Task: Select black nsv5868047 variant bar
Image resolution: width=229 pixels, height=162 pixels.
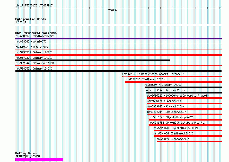Action: pos(183,87)
